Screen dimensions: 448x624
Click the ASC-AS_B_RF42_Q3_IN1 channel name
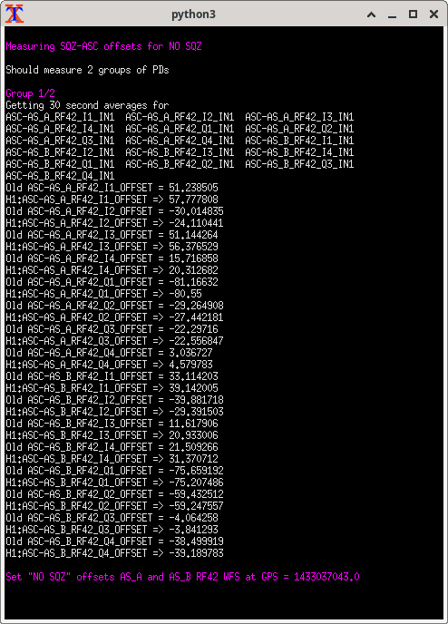pos(299,164)
